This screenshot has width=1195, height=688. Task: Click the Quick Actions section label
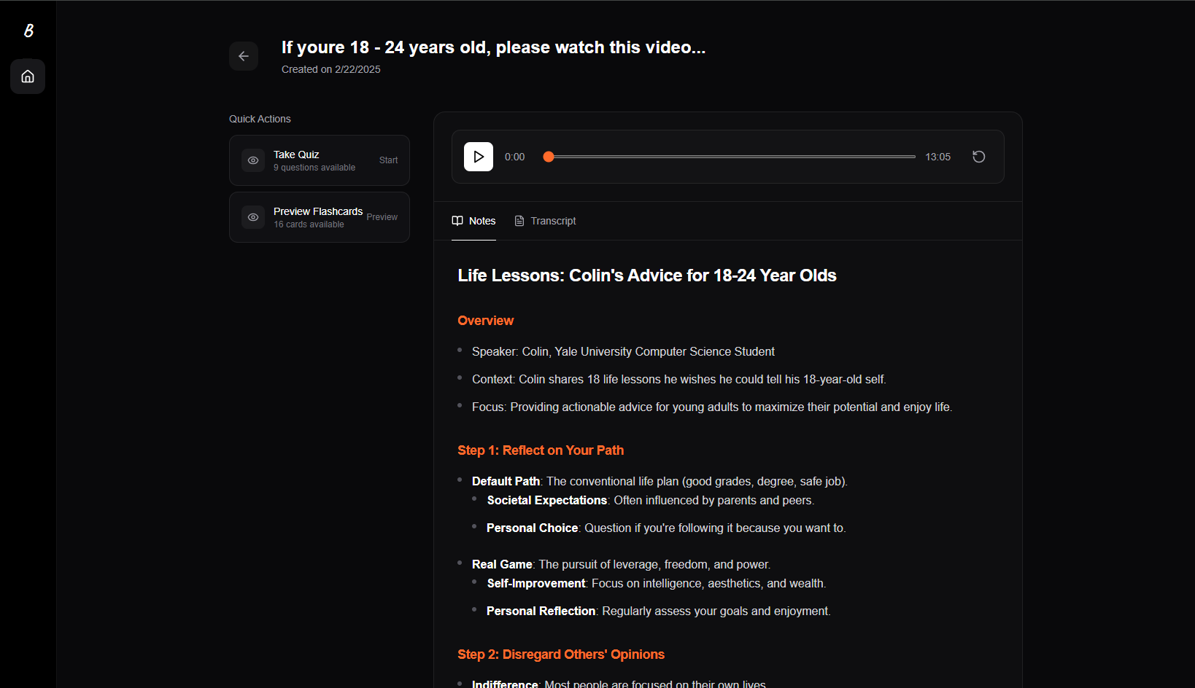(x=260, y=119)
